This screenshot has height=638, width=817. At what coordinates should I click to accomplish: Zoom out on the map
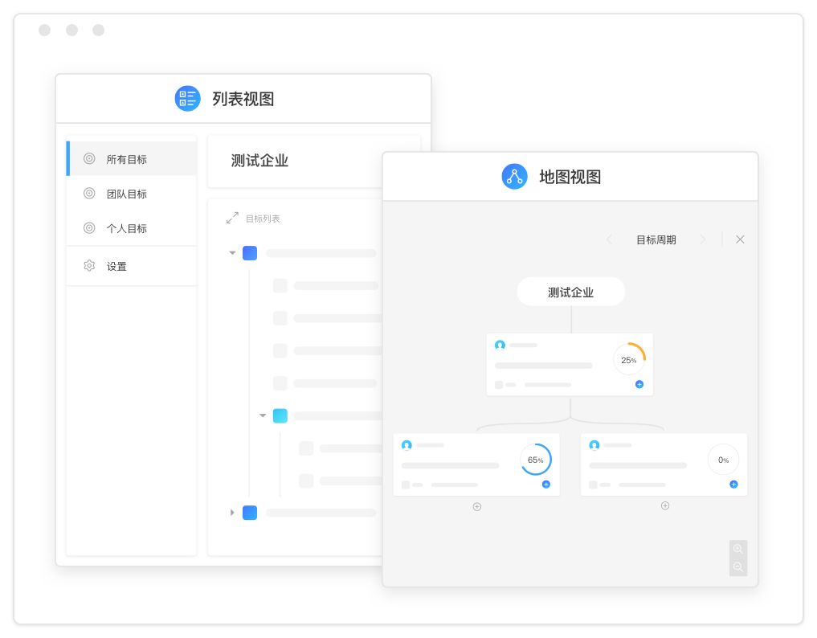point(737,566)
